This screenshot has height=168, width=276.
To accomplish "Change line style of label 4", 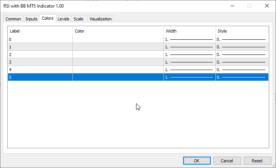I will 241,70.
